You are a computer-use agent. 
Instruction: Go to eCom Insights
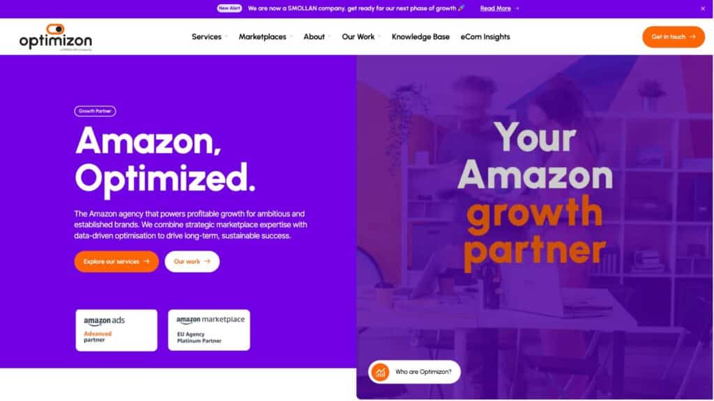[x=485, y=37]
